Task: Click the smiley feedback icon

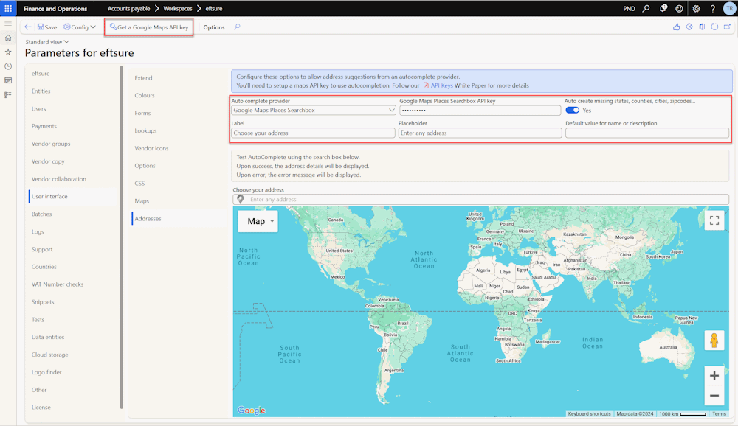Action: [x=679, y=8]
